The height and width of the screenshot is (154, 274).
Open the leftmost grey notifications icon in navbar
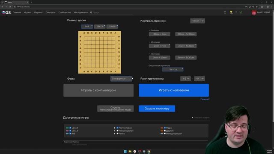pos(225,12)
